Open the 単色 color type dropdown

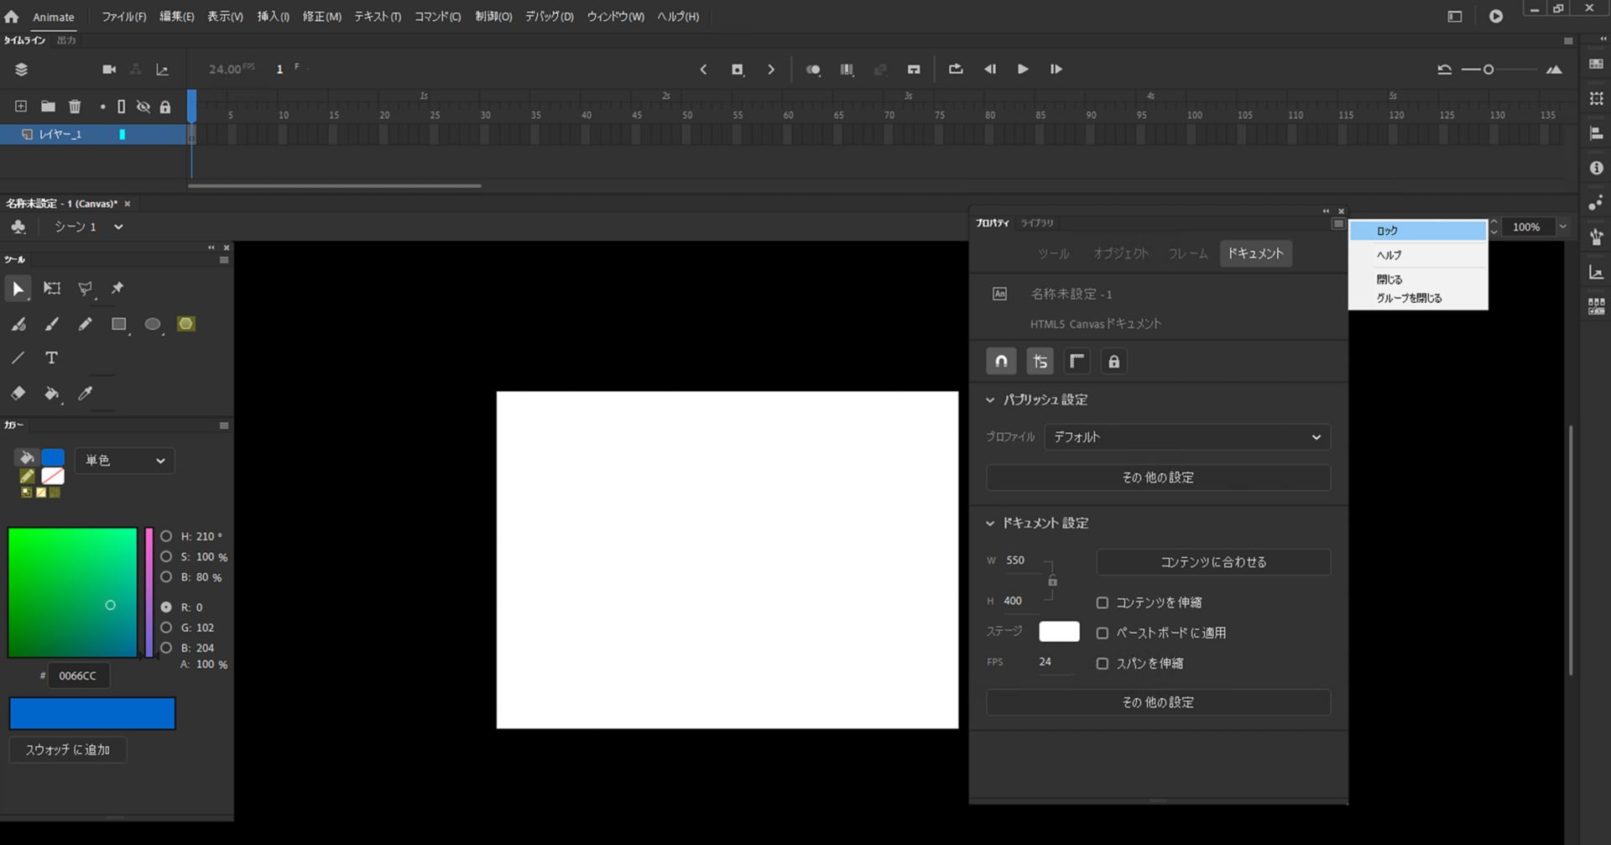coord(123,460)
